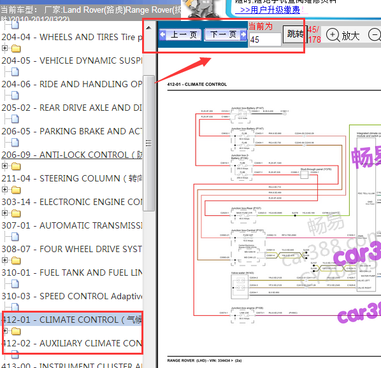Click the tree panel vertical scrollbar thumb
This screenshot has width=381, height=368.
(148, 143)
